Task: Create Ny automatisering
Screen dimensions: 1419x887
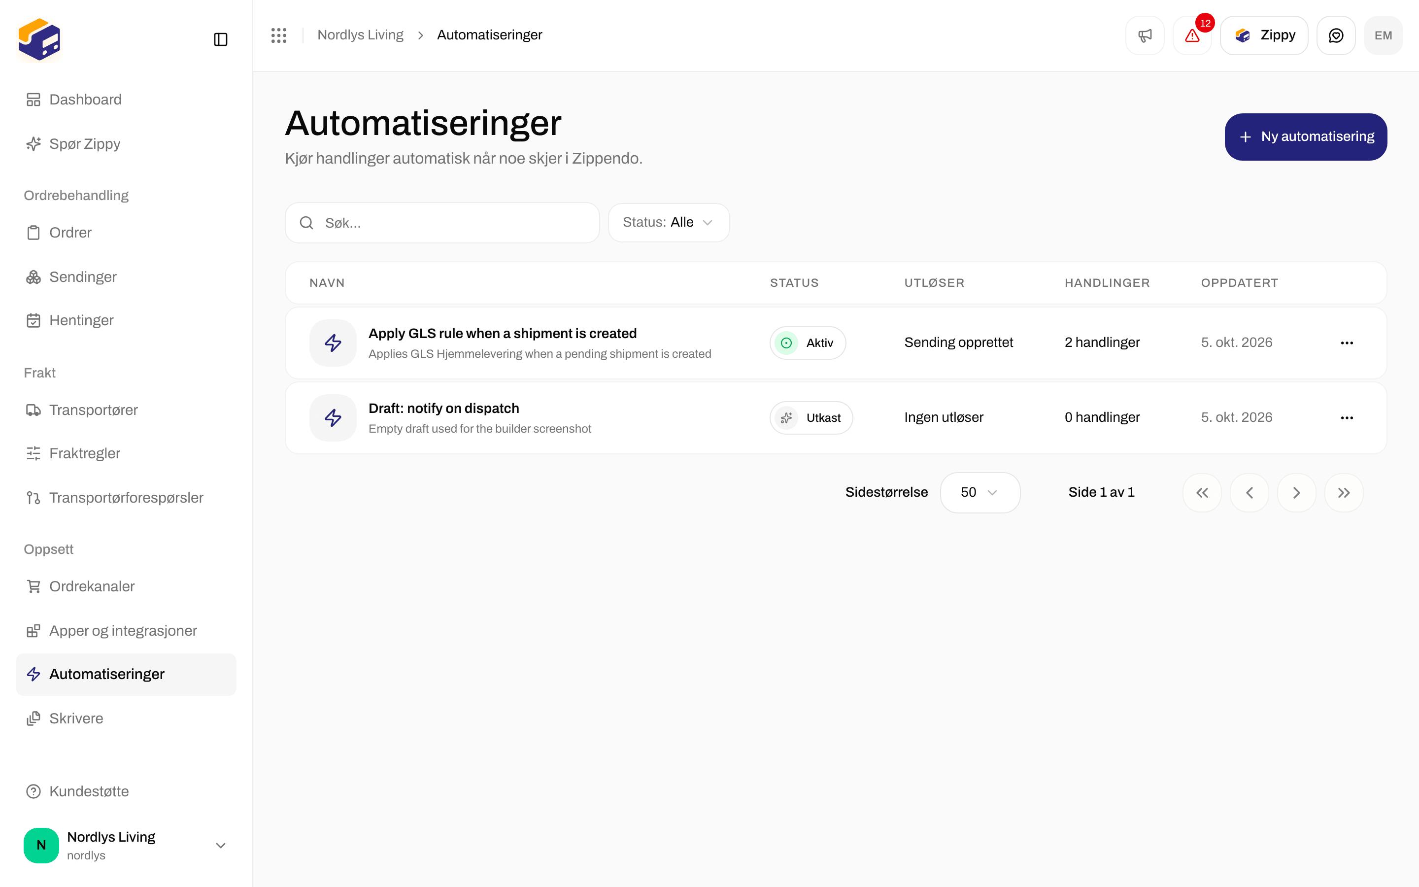Action: click(1306, 136)
